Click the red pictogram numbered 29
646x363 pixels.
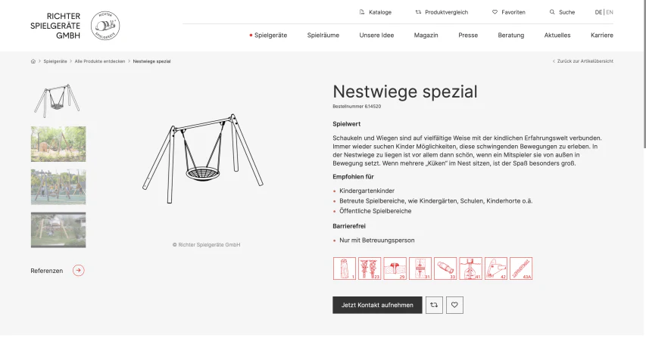(x=395, y=268)
